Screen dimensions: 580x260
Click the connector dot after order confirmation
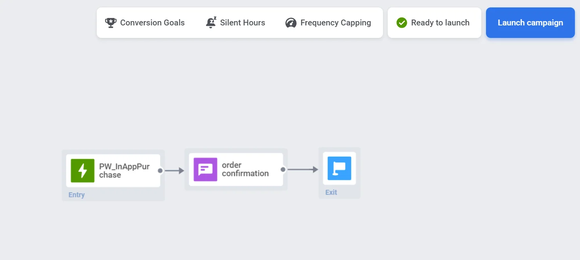282,169
